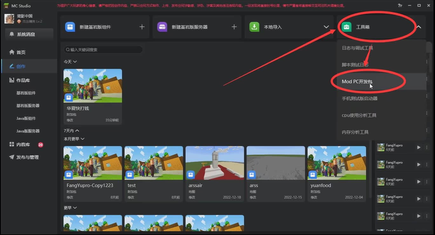Click the blue 新建基岩版组件 icon
This screenshot has width=435, height=235.
[x=70, y=27]
